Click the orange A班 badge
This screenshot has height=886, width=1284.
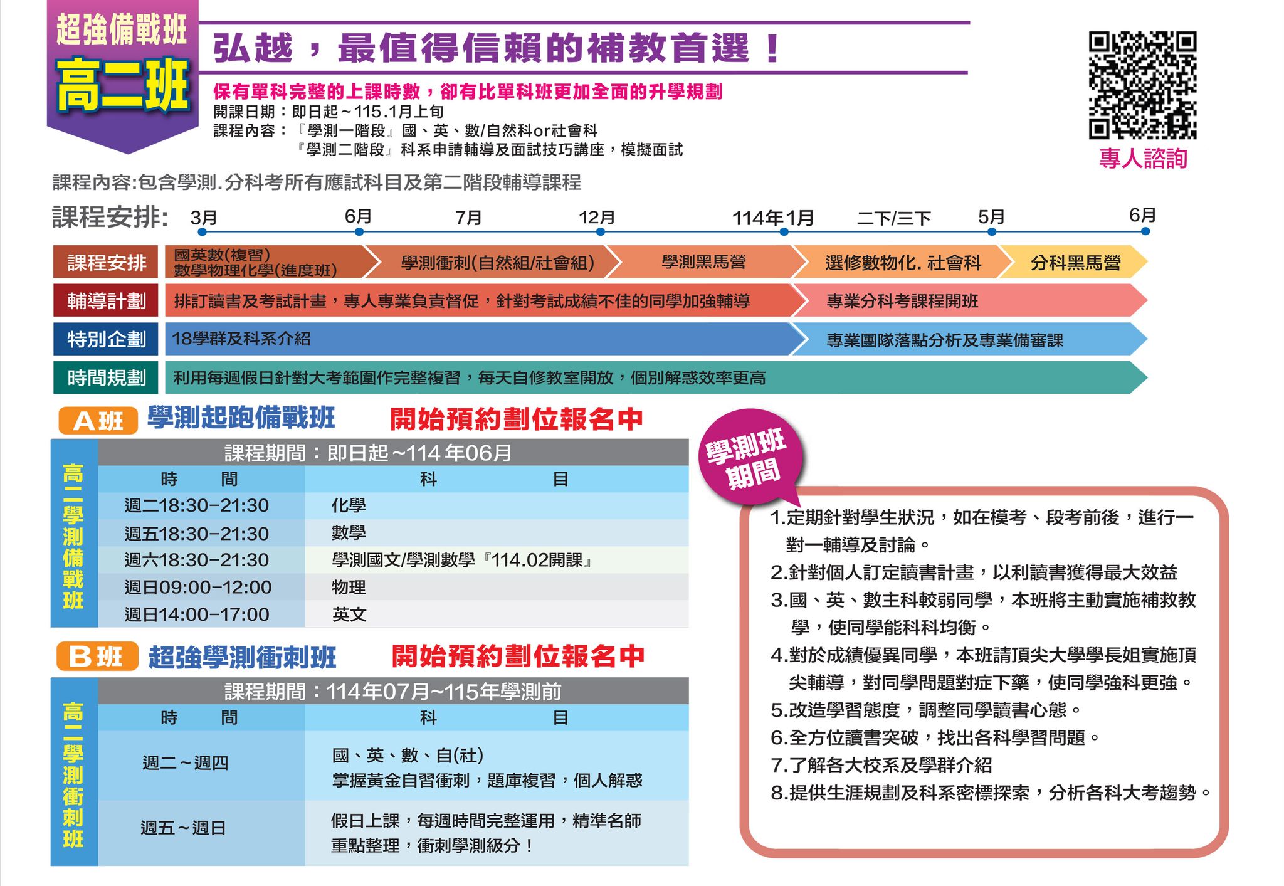point(98,421)
